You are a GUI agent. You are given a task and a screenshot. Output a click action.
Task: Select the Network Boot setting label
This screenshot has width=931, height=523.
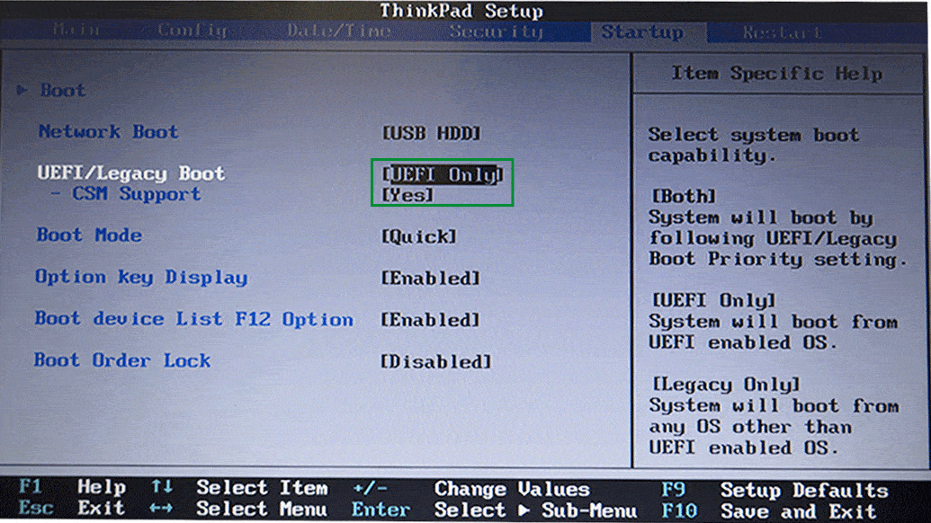click(x=108, y=131)
